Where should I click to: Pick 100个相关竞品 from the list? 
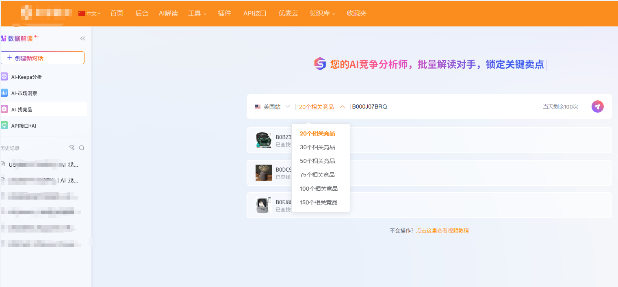[x=319, y=189]
